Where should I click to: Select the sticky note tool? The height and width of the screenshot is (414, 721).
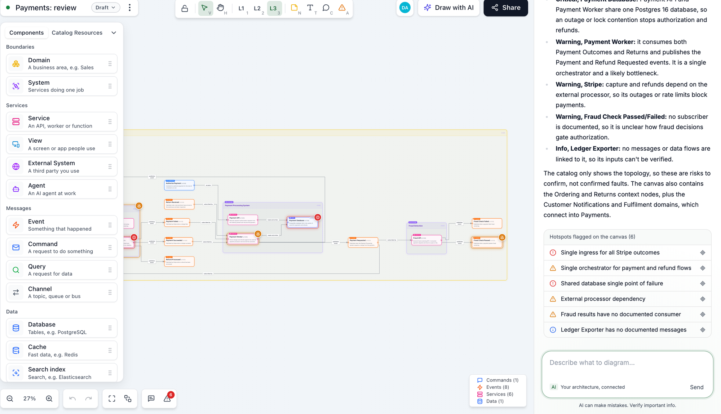(x=295, y=8)
